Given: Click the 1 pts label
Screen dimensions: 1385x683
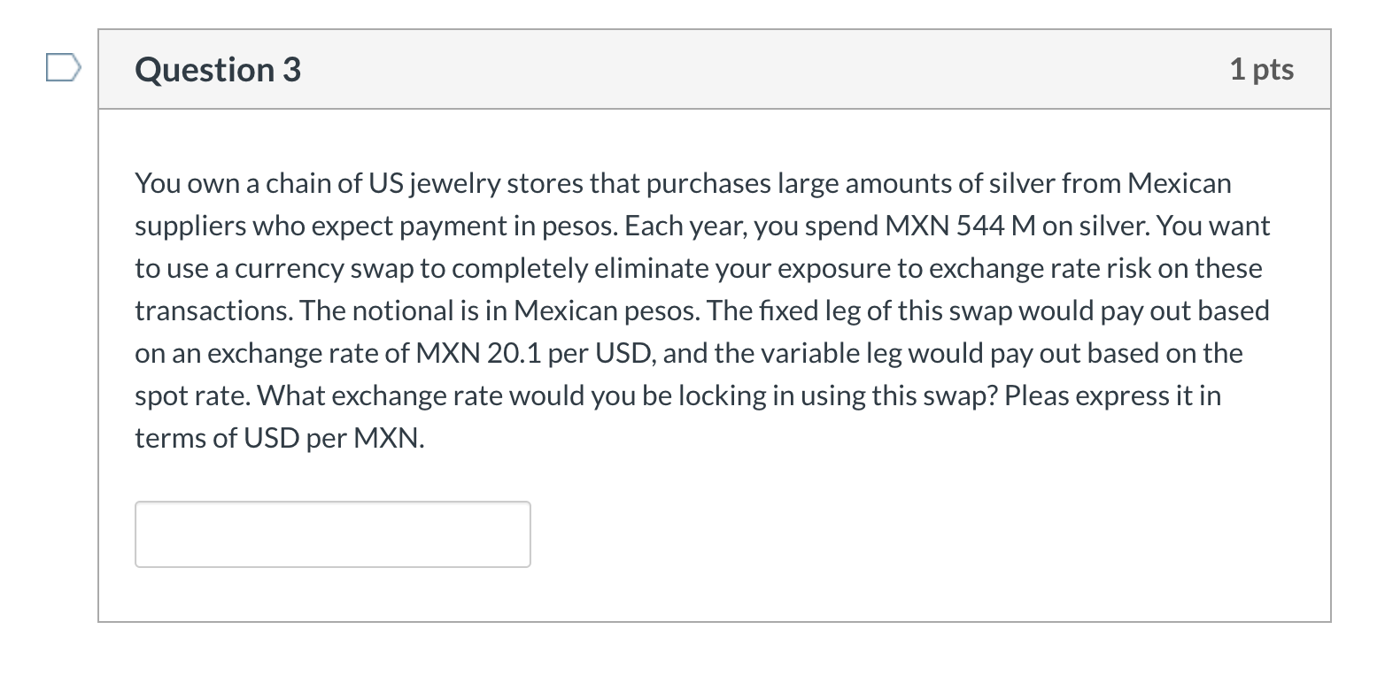Looking at the screenshot, I should pyautogui.click(x=1262, y=68).
